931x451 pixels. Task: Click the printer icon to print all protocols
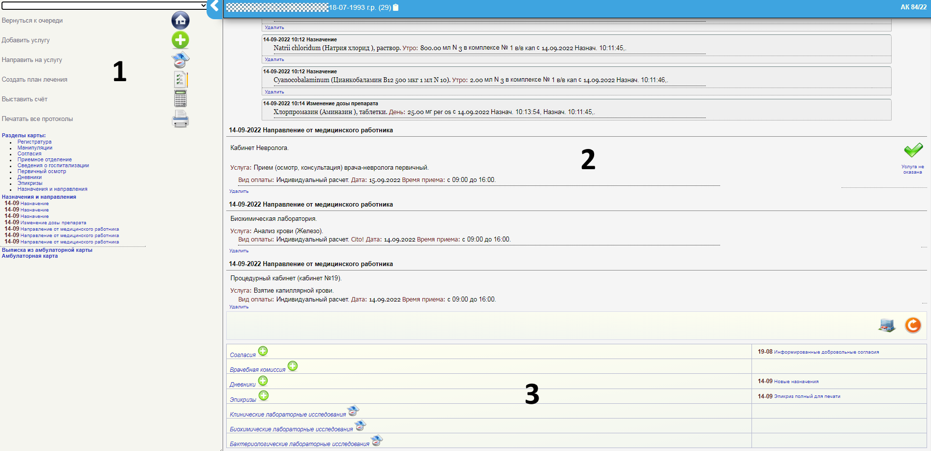pyautogui.click(x=180, y=119)
